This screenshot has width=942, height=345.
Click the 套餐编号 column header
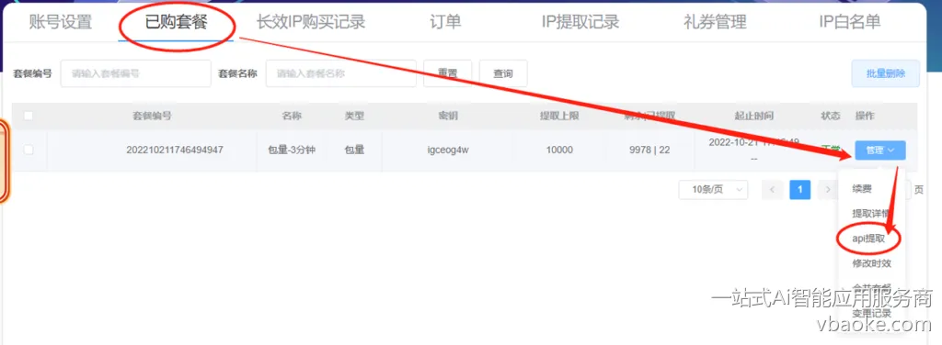(x=152, y=116)
